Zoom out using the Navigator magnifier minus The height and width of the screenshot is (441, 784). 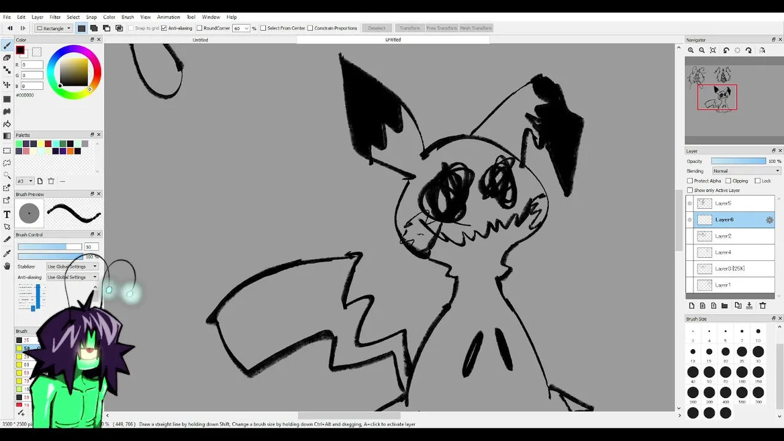coord(702,50)
